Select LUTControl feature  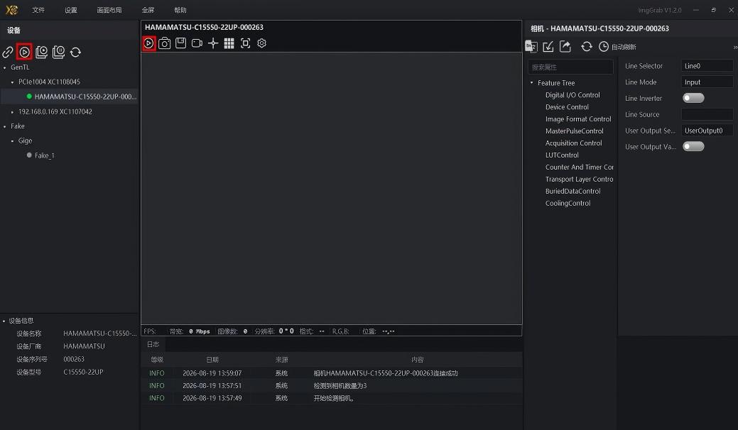[x=562, y=155]
